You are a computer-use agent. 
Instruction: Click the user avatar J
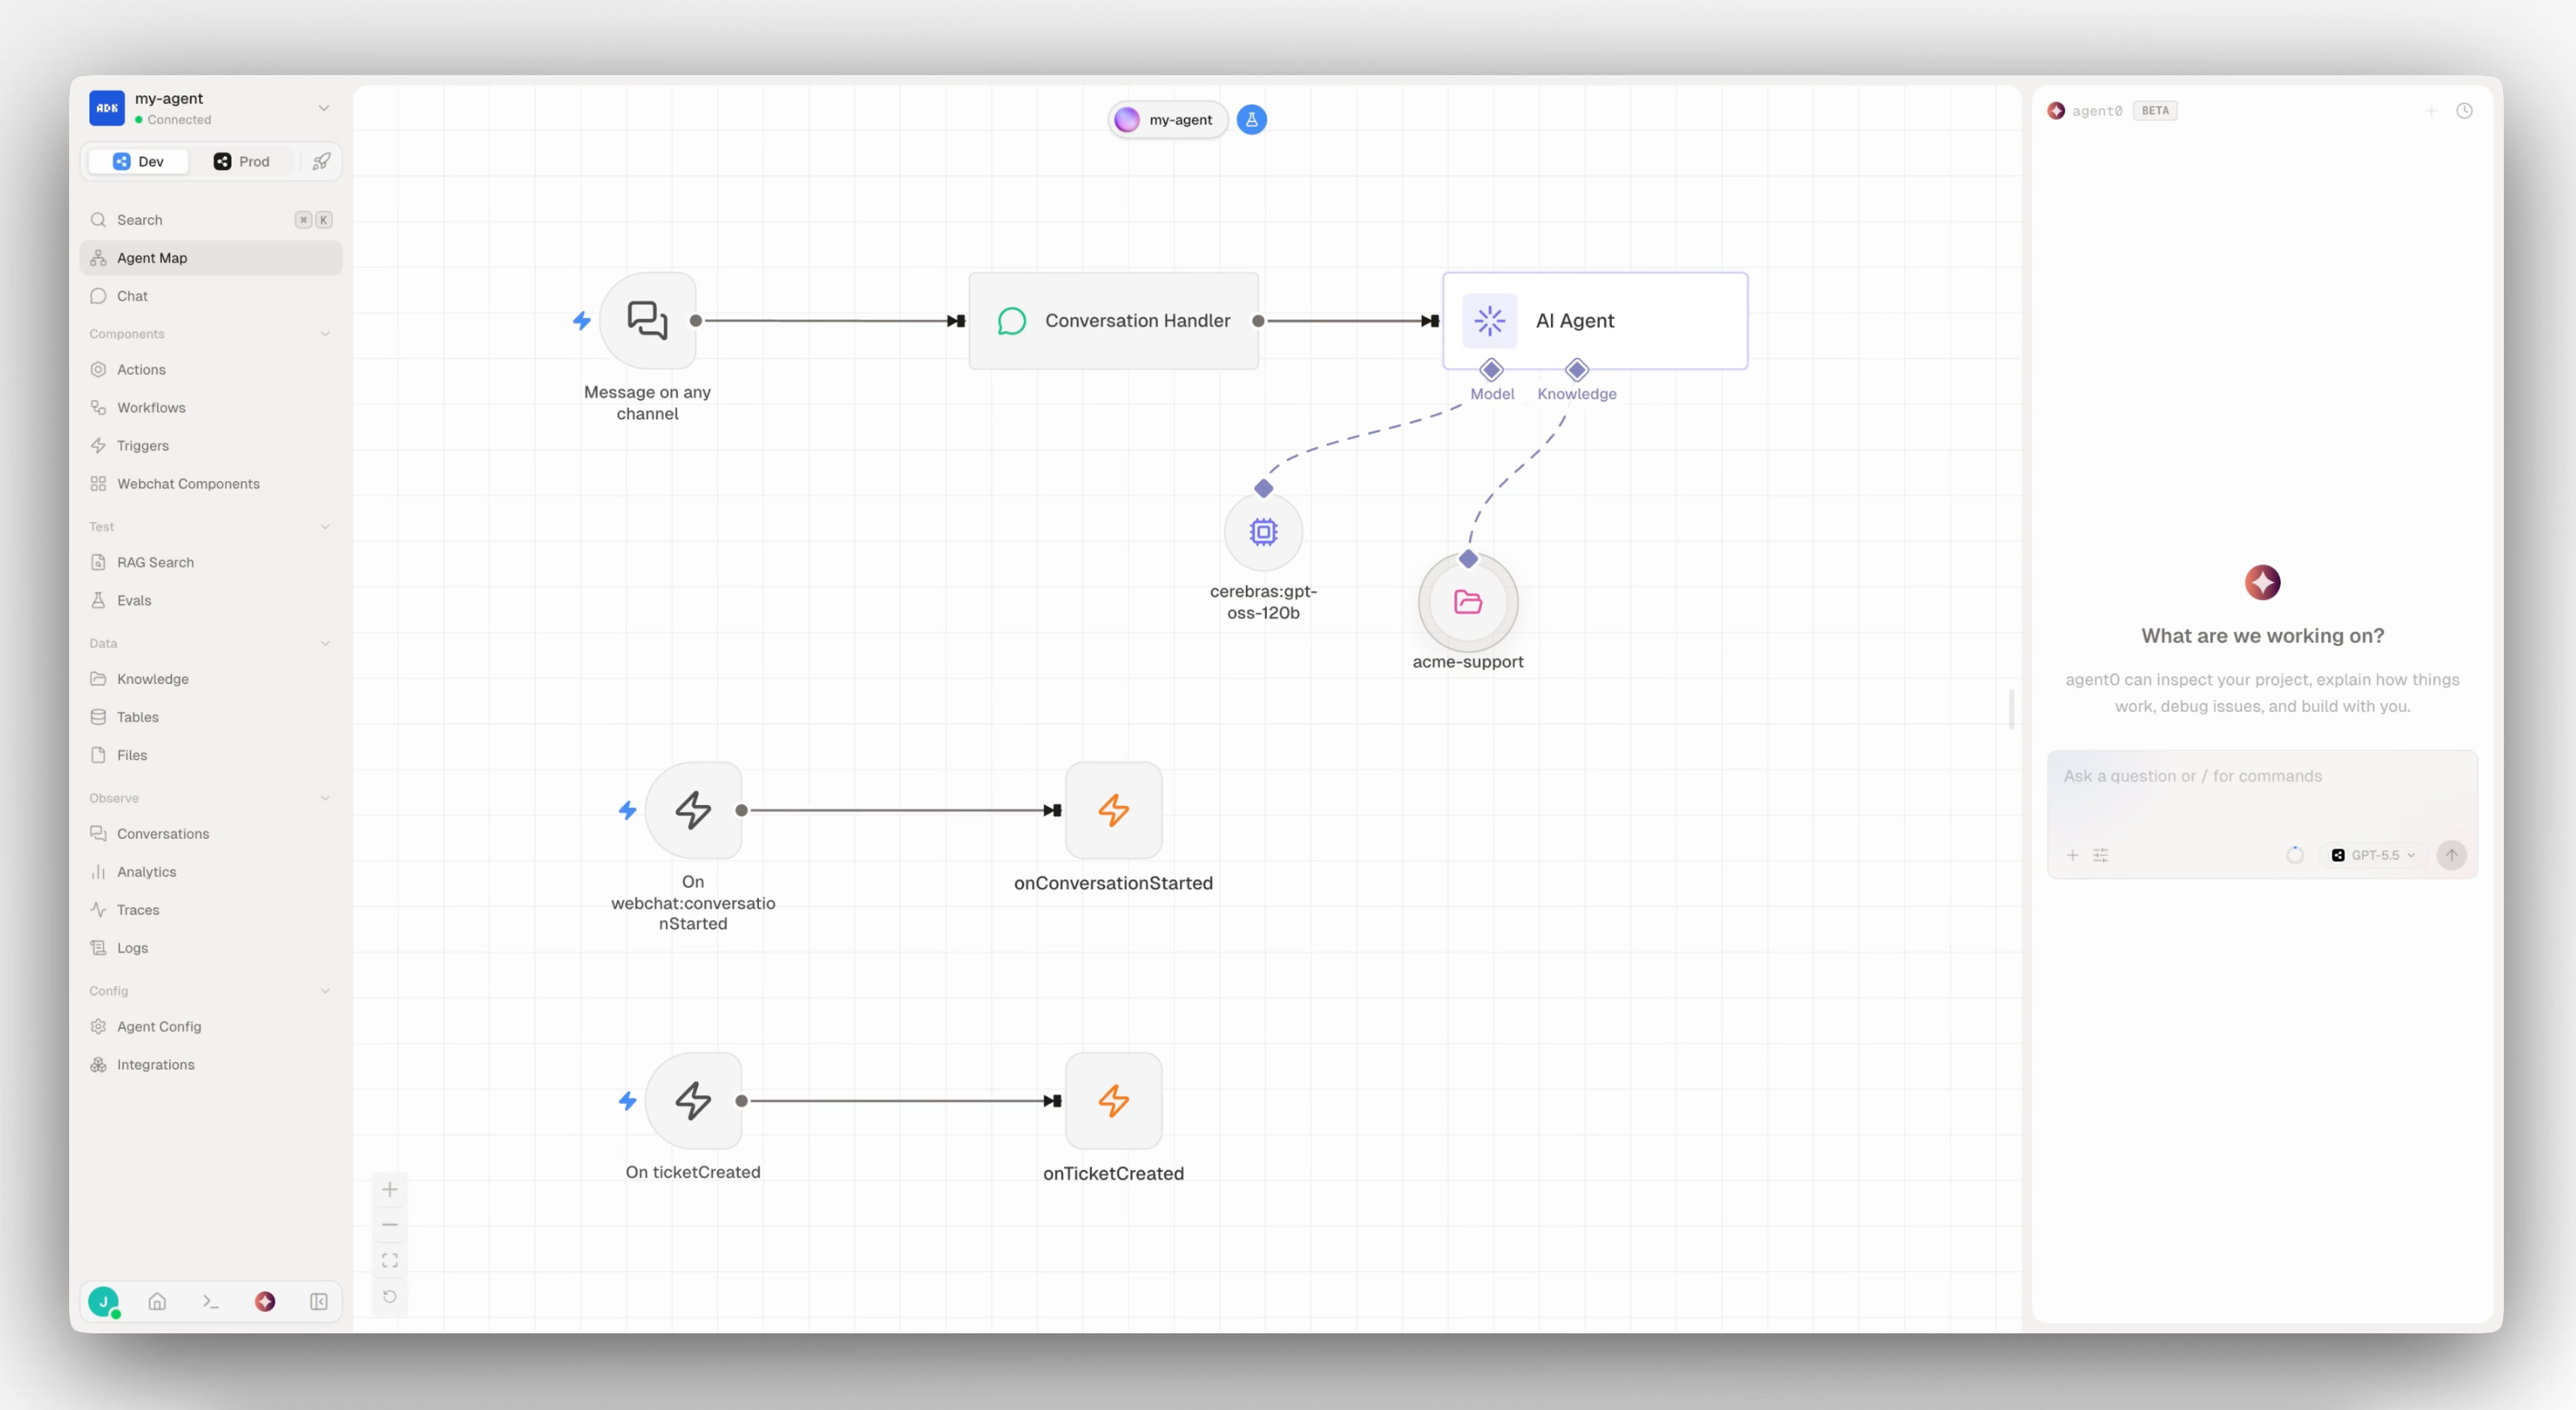104,1302
